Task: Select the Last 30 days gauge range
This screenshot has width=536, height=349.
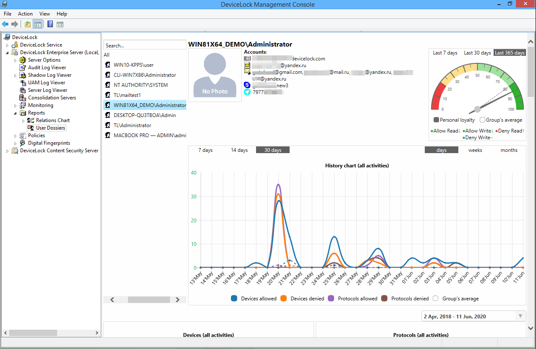Action: point(477,53)
